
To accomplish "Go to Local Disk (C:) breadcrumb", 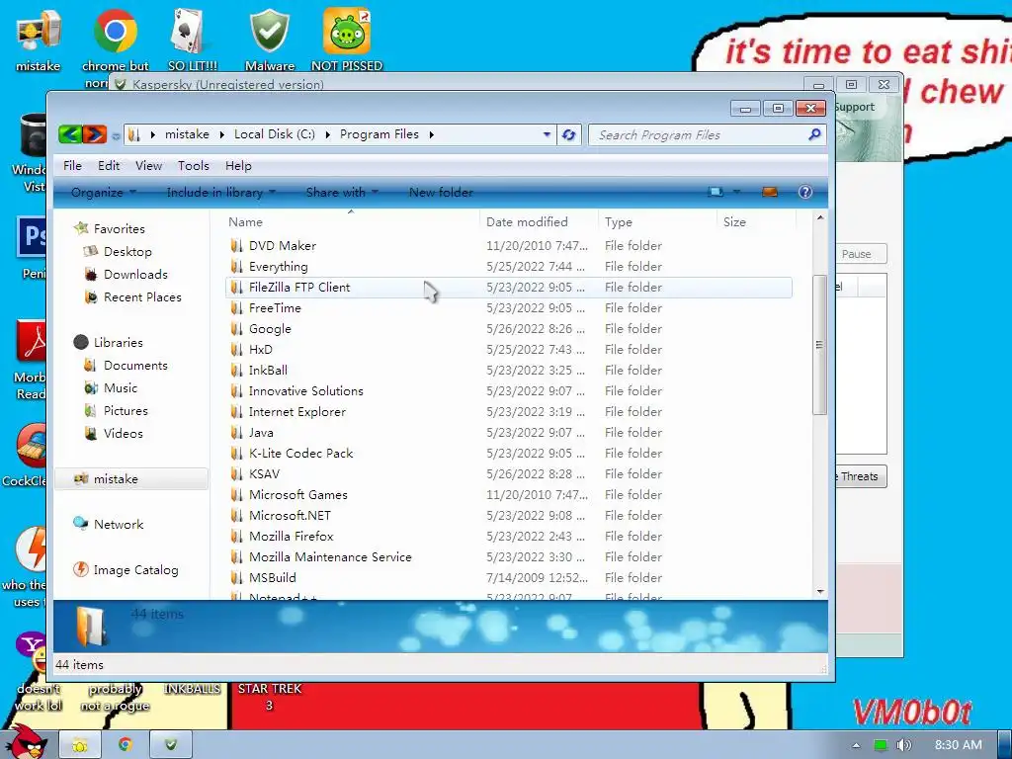I will tap(275, 134).
